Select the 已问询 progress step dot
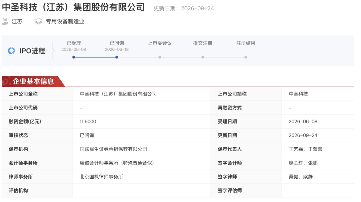 tap(117, 57)
